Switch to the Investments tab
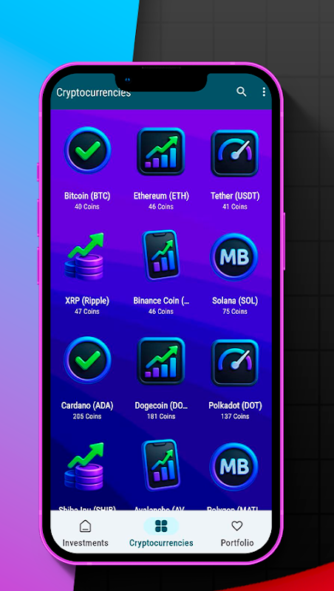 point(86,533)
